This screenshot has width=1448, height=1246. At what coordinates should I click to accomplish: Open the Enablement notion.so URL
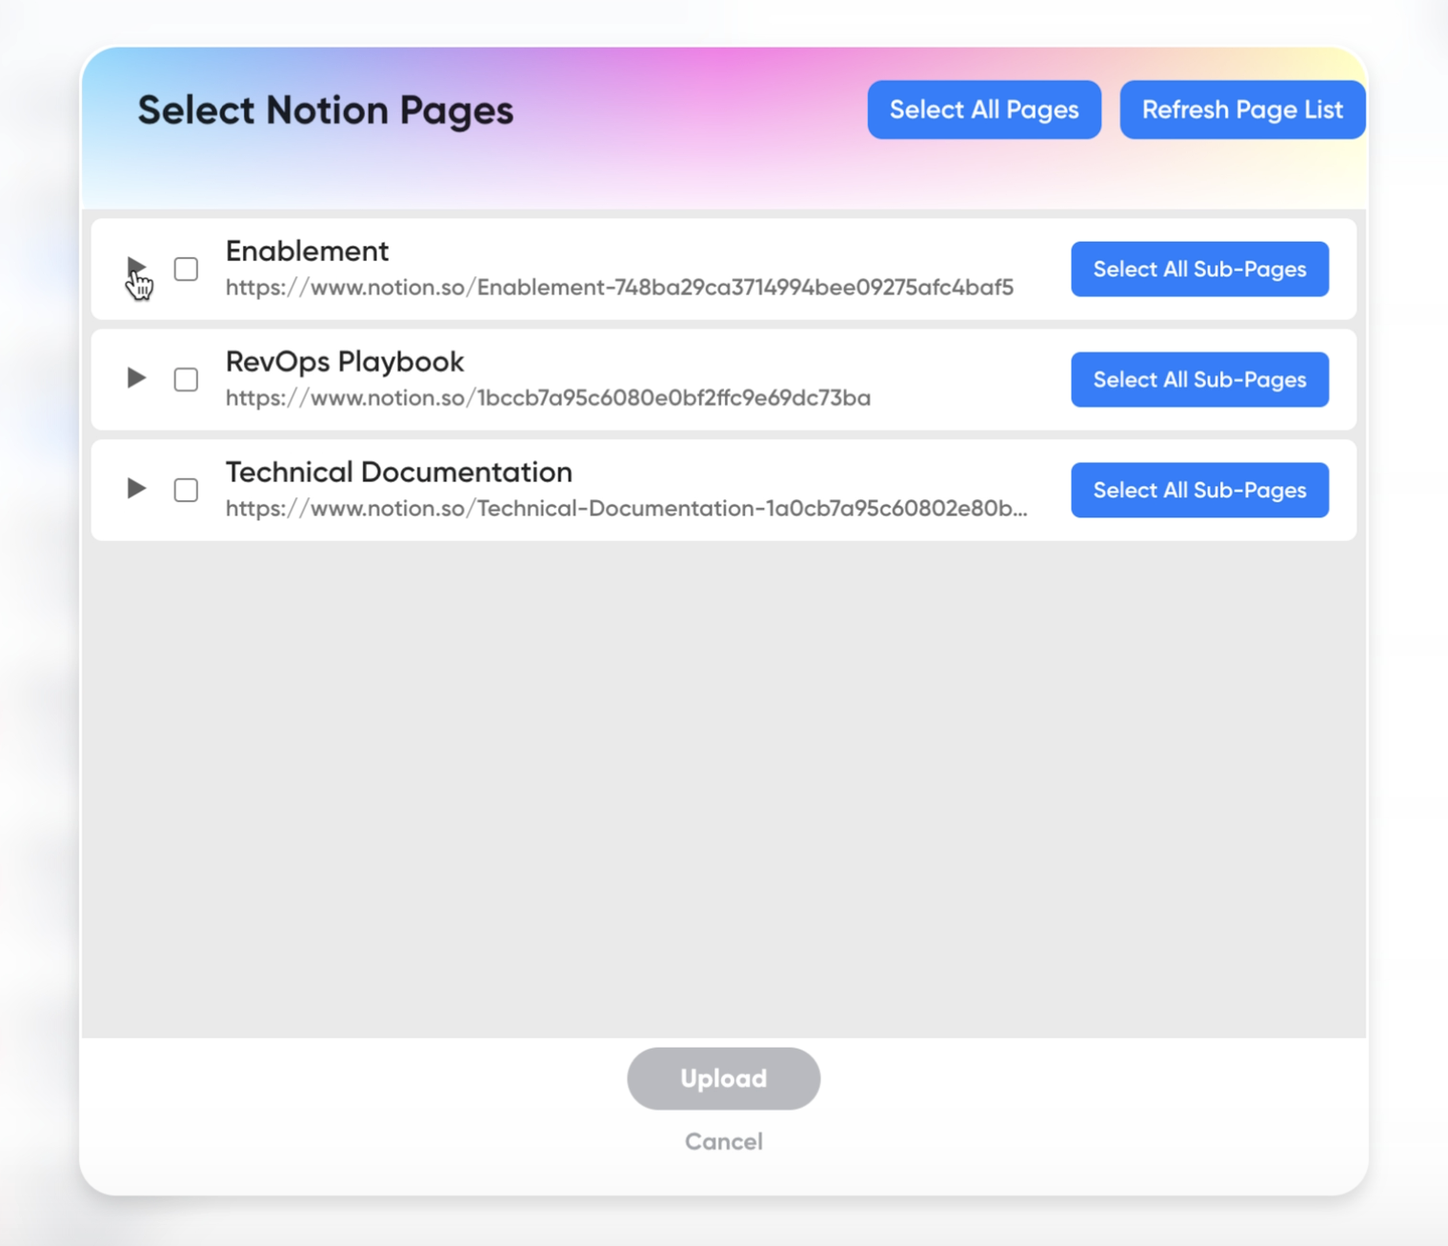(x=619, y=288)
